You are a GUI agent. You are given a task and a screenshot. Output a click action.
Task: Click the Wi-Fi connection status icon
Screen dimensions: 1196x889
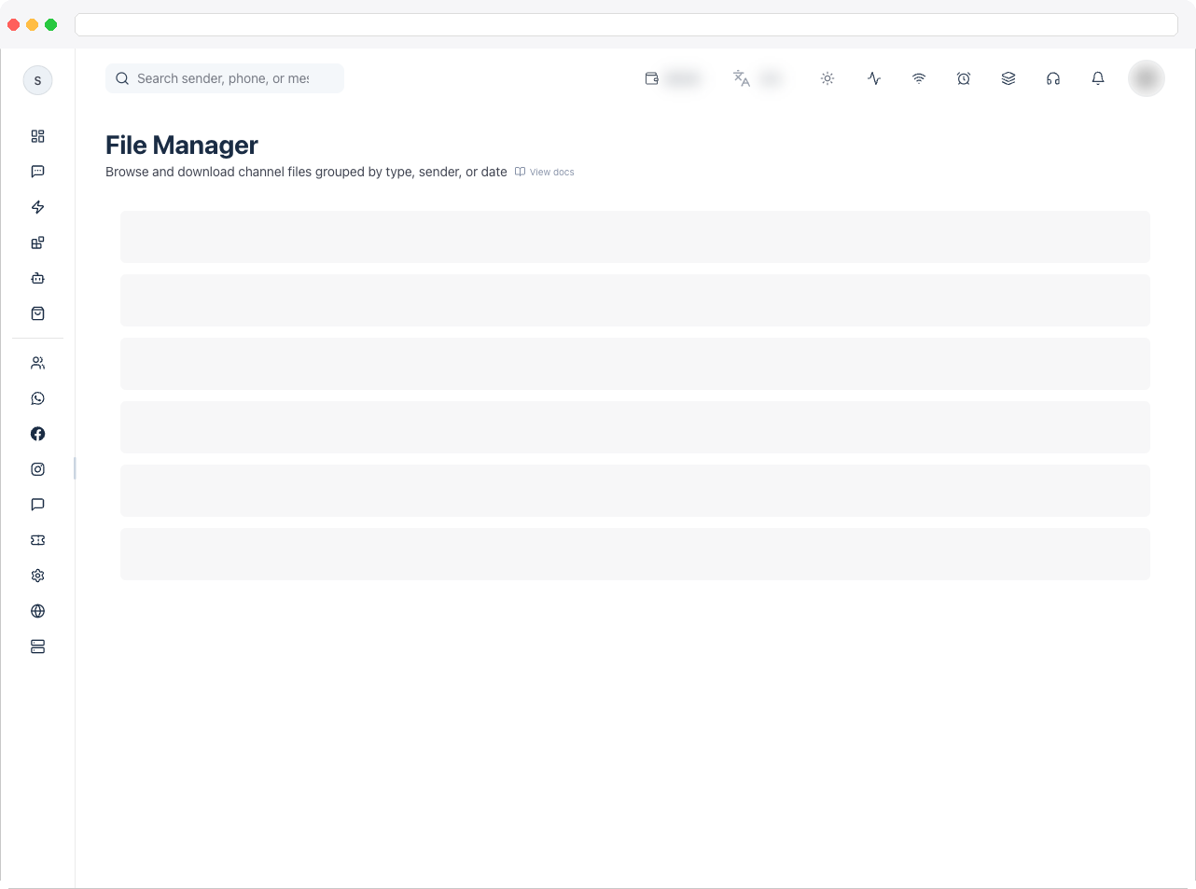point(919,78)
